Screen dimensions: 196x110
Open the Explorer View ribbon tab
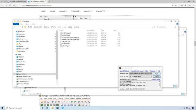coord(33,24)
